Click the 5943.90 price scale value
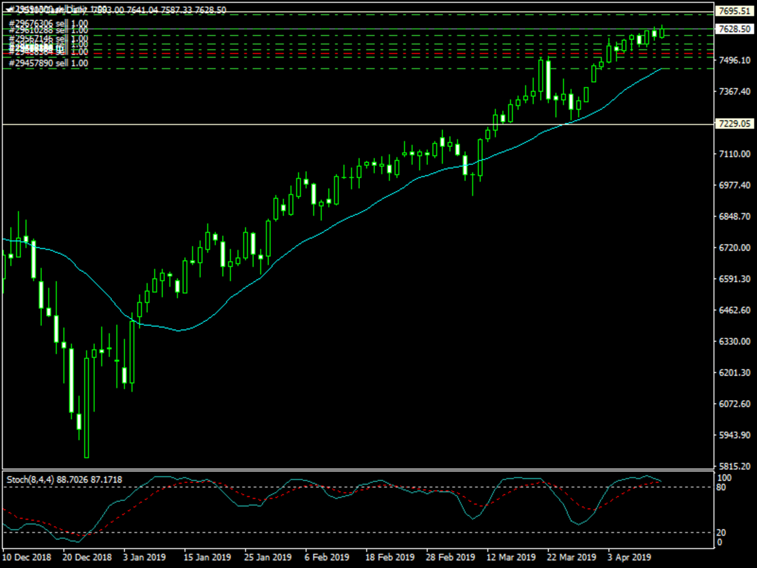 tap(735, 435)
